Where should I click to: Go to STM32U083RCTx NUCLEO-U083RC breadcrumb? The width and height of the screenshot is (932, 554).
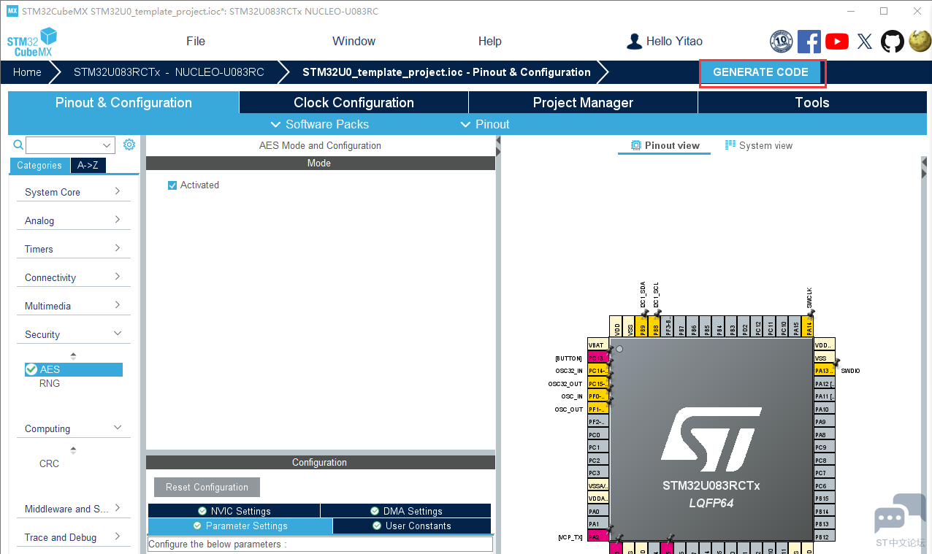pos(169,72)
